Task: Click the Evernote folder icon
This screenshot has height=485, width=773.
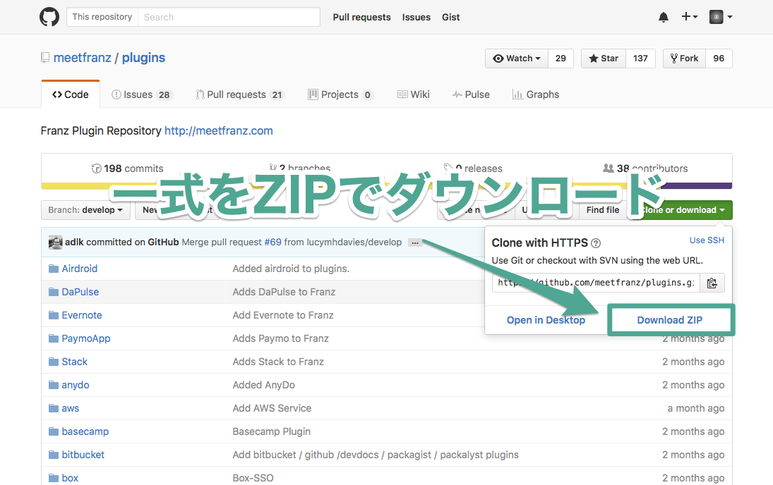Action: click(x=54, y=315)
